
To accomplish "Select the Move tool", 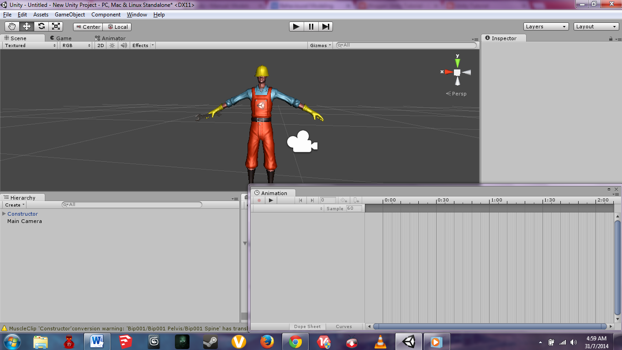I will click(x=26, y=26).
